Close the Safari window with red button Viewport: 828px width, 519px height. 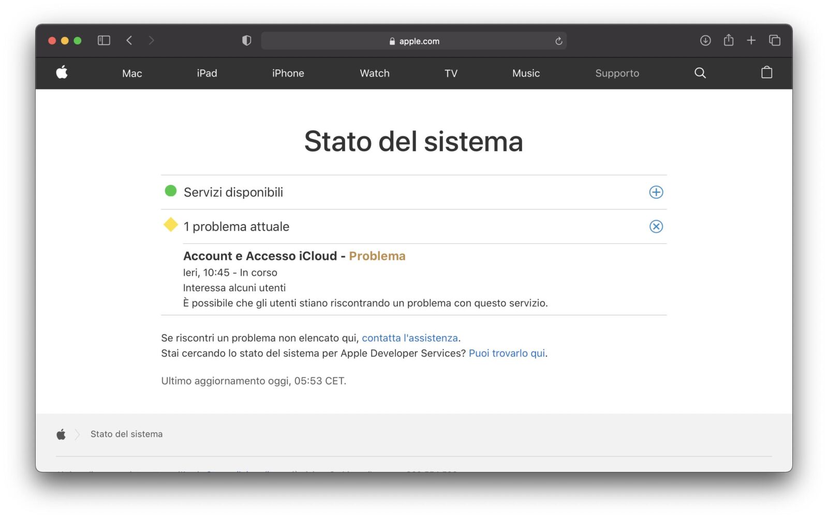(52, 40)
